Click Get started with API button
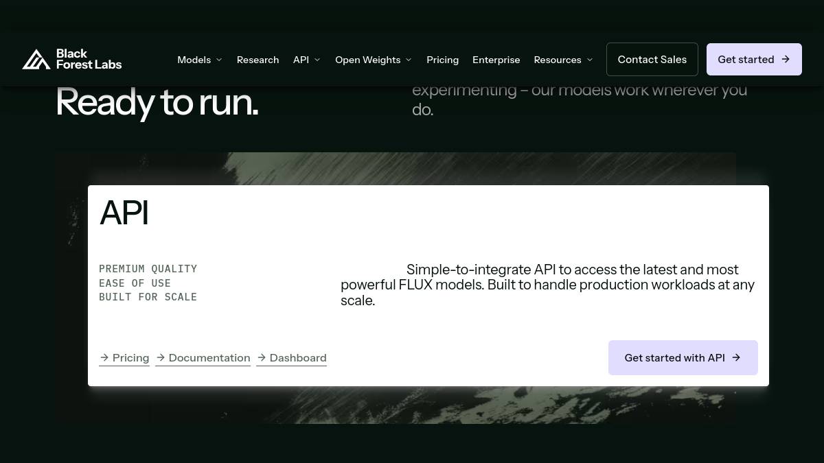824x463 pixels. [683, 357]
